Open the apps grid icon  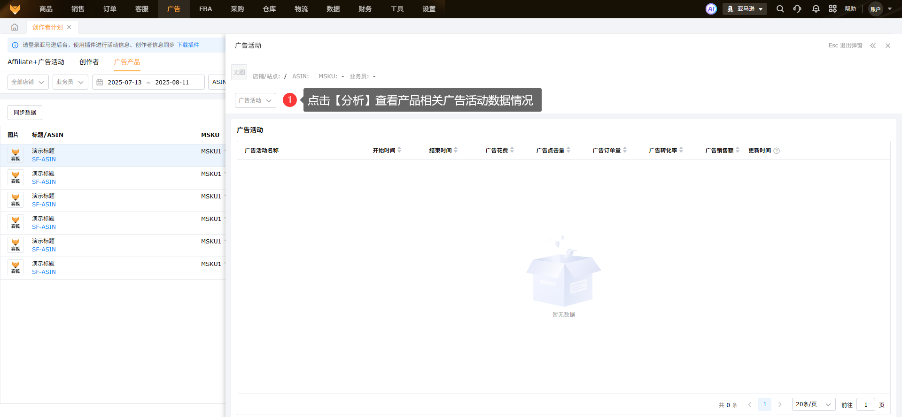(x=833, y=9)
